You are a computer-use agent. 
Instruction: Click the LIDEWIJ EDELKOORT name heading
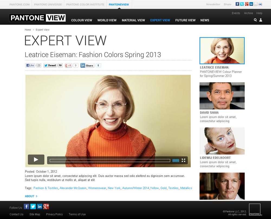click(x=215, y=158)
